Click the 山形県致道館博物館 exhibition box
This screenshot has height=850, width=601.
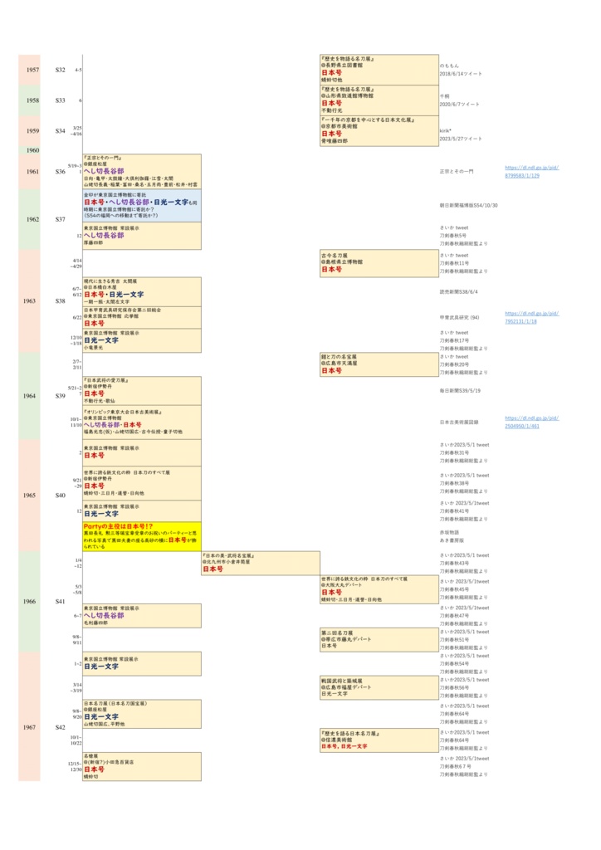tap(379, 100)
